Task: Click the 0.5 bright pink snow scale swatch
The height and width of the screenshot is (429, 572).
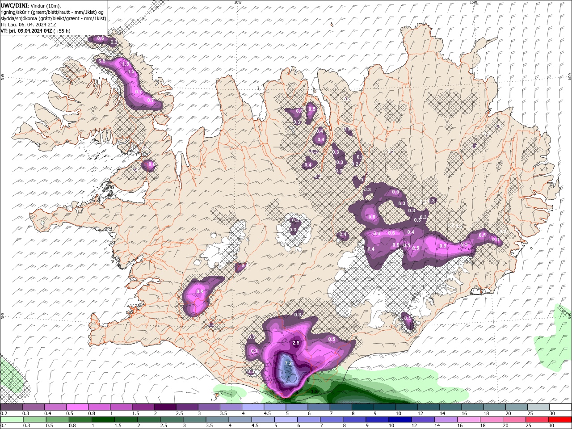Action: tap(77, 407)
